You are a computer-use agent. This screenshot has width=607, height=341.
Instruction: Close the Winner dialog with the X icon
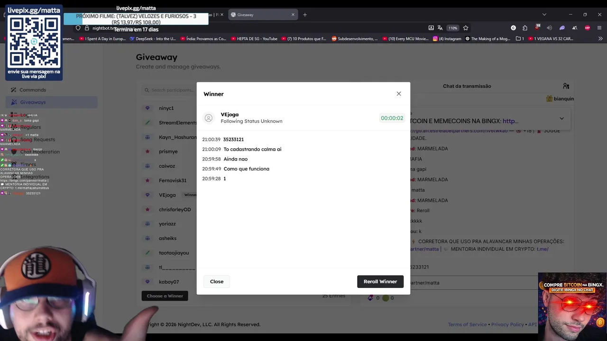(399, 94)
